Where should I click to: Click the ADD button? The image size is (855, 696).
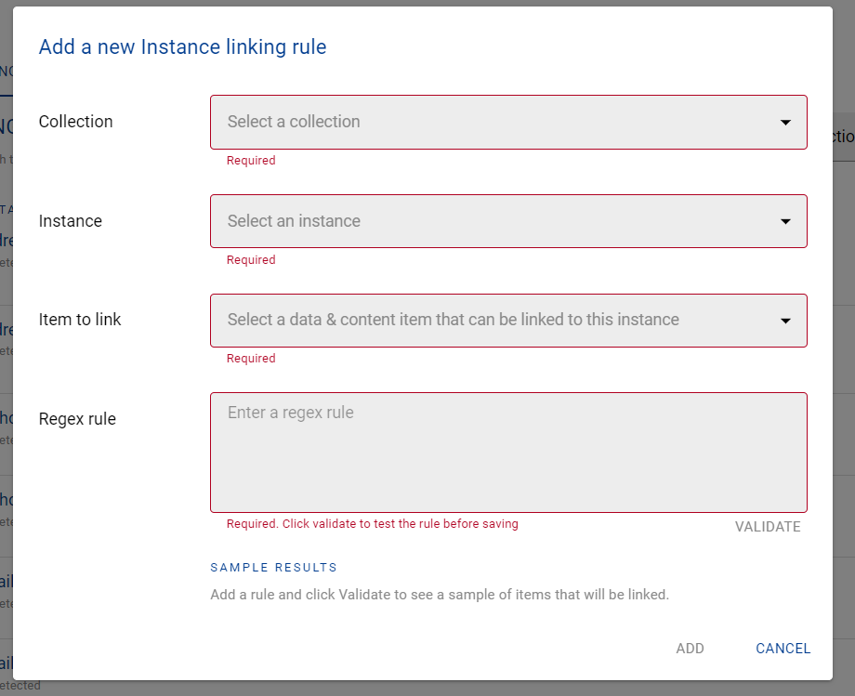(690, 649)
